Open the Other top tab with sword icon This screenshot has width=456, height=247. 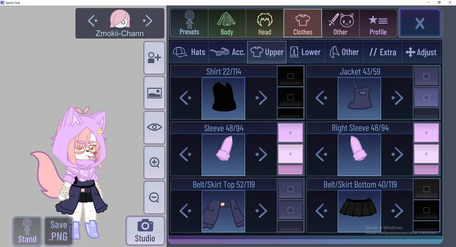coord(340,23)
